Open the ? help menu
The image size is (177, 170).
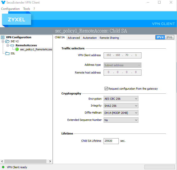(x=34, y=9)
